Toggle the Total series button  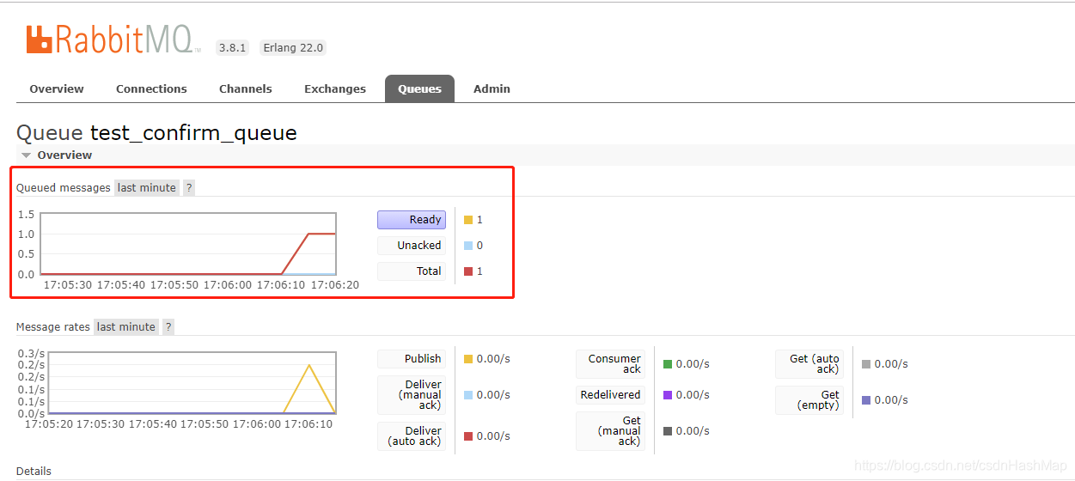(412, 271)
